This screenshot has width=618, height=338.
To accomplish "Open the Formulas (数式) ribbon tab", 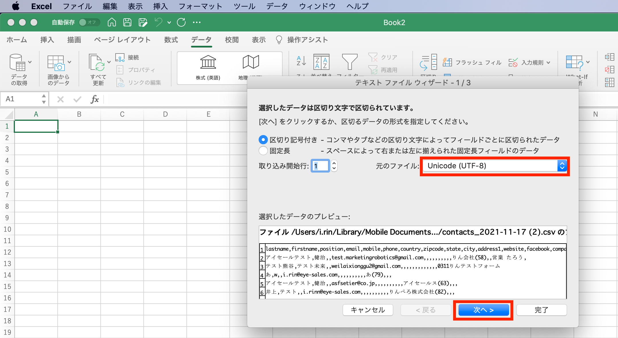I will [x=171, y=40].
